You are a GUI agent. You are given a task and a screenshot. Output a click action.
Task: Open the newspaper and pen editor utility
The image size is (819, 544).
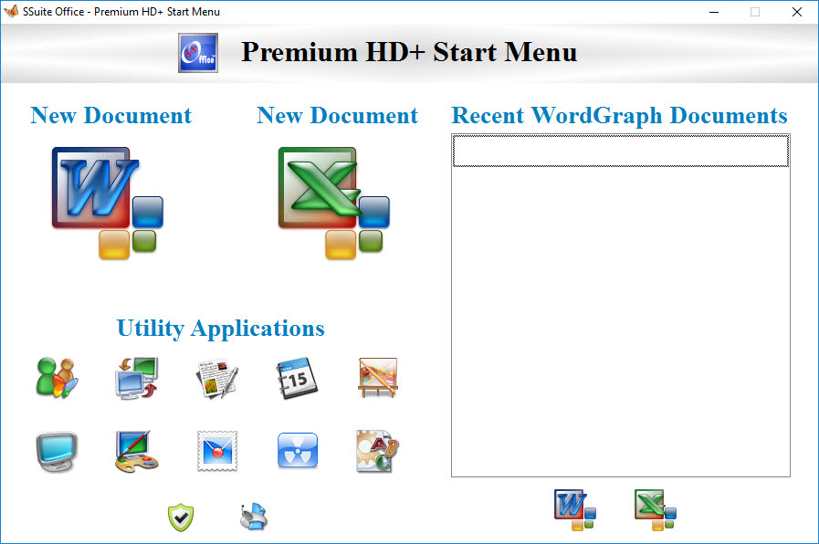pyautogui.click(x=217, y=378)
